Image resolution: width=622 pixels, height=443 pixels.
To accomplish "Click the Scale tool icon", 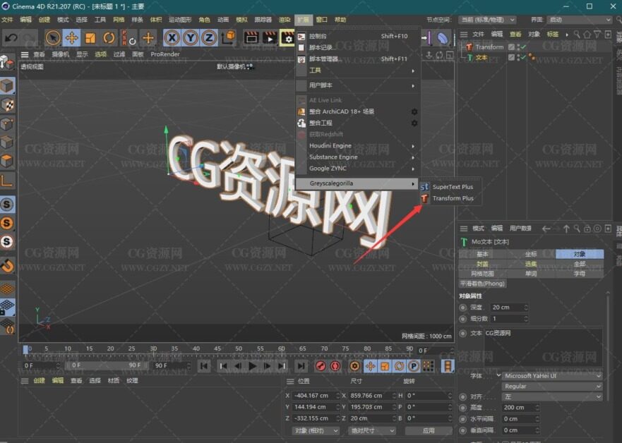I will click(x=90, y=37).
